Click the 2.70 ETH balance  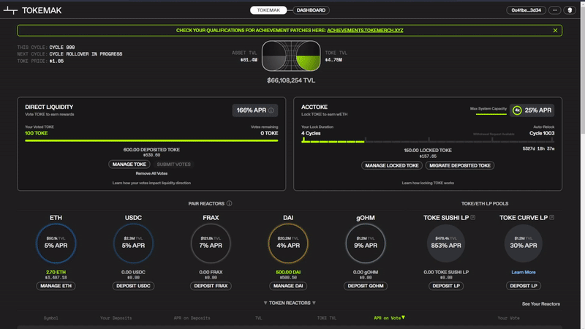[x=56, y=272]
